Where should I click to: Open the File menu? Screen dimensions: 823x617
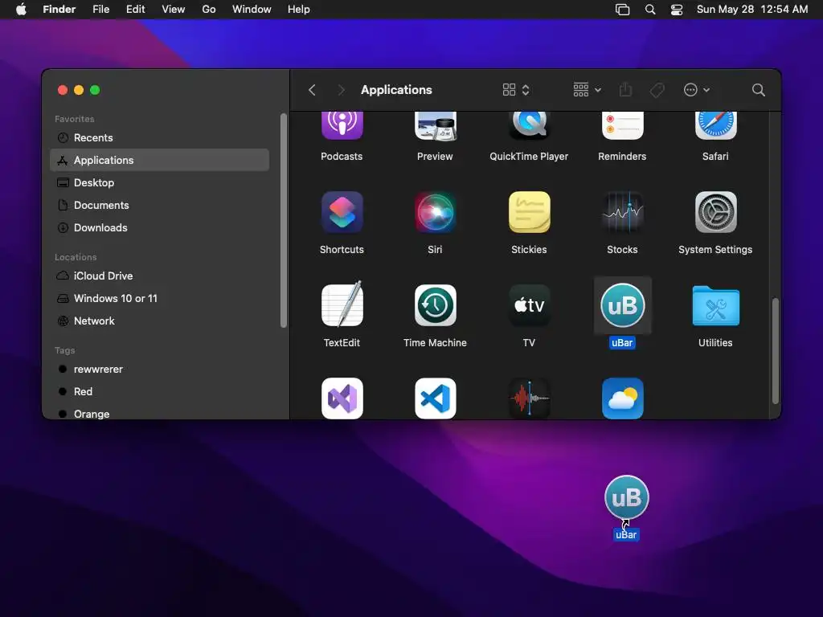[x=100, y=10]
